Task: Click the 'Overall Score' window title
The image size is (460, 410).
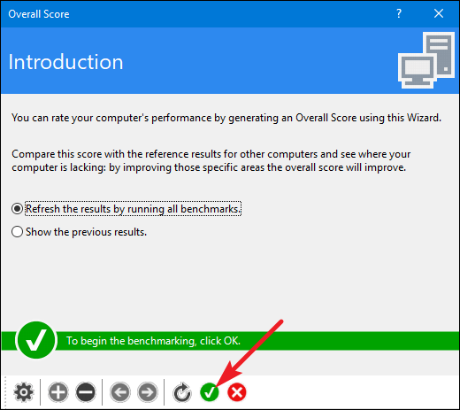Action: 39,14
